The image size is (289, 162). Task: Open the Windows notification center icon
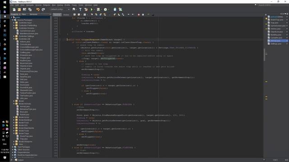5,157
